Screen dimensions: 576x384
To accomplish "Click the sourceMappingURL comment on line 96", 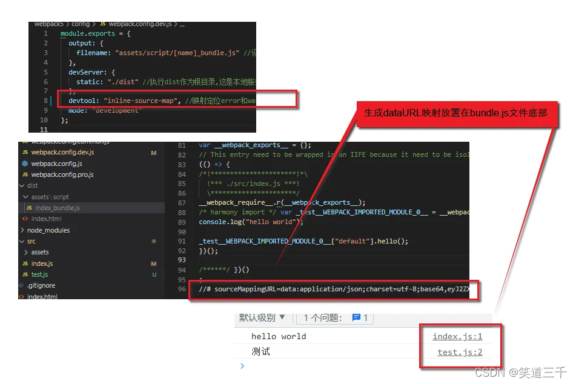I will click(334, 289).
